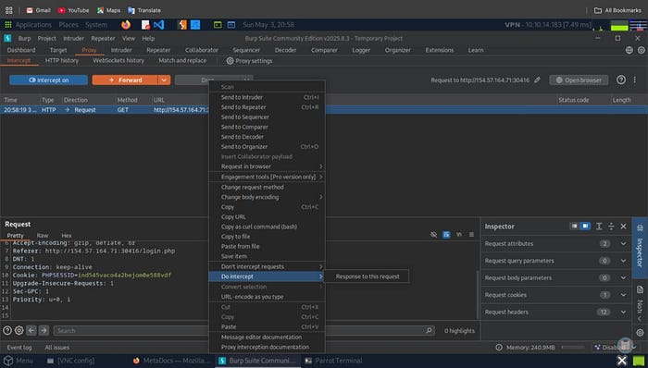Choose Send to Repeater in context menu
Viewport: 648px width, 368px height.
[x=267, y=107]
